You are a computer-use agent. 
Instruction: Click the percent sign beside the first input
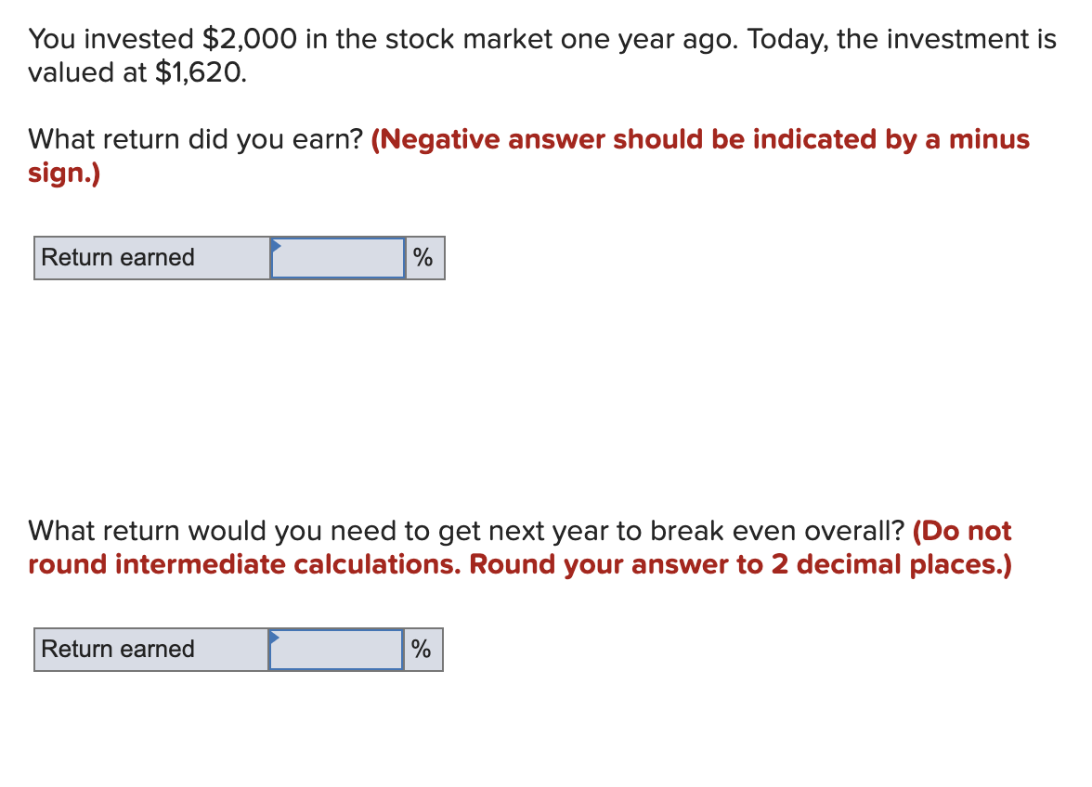423,258
